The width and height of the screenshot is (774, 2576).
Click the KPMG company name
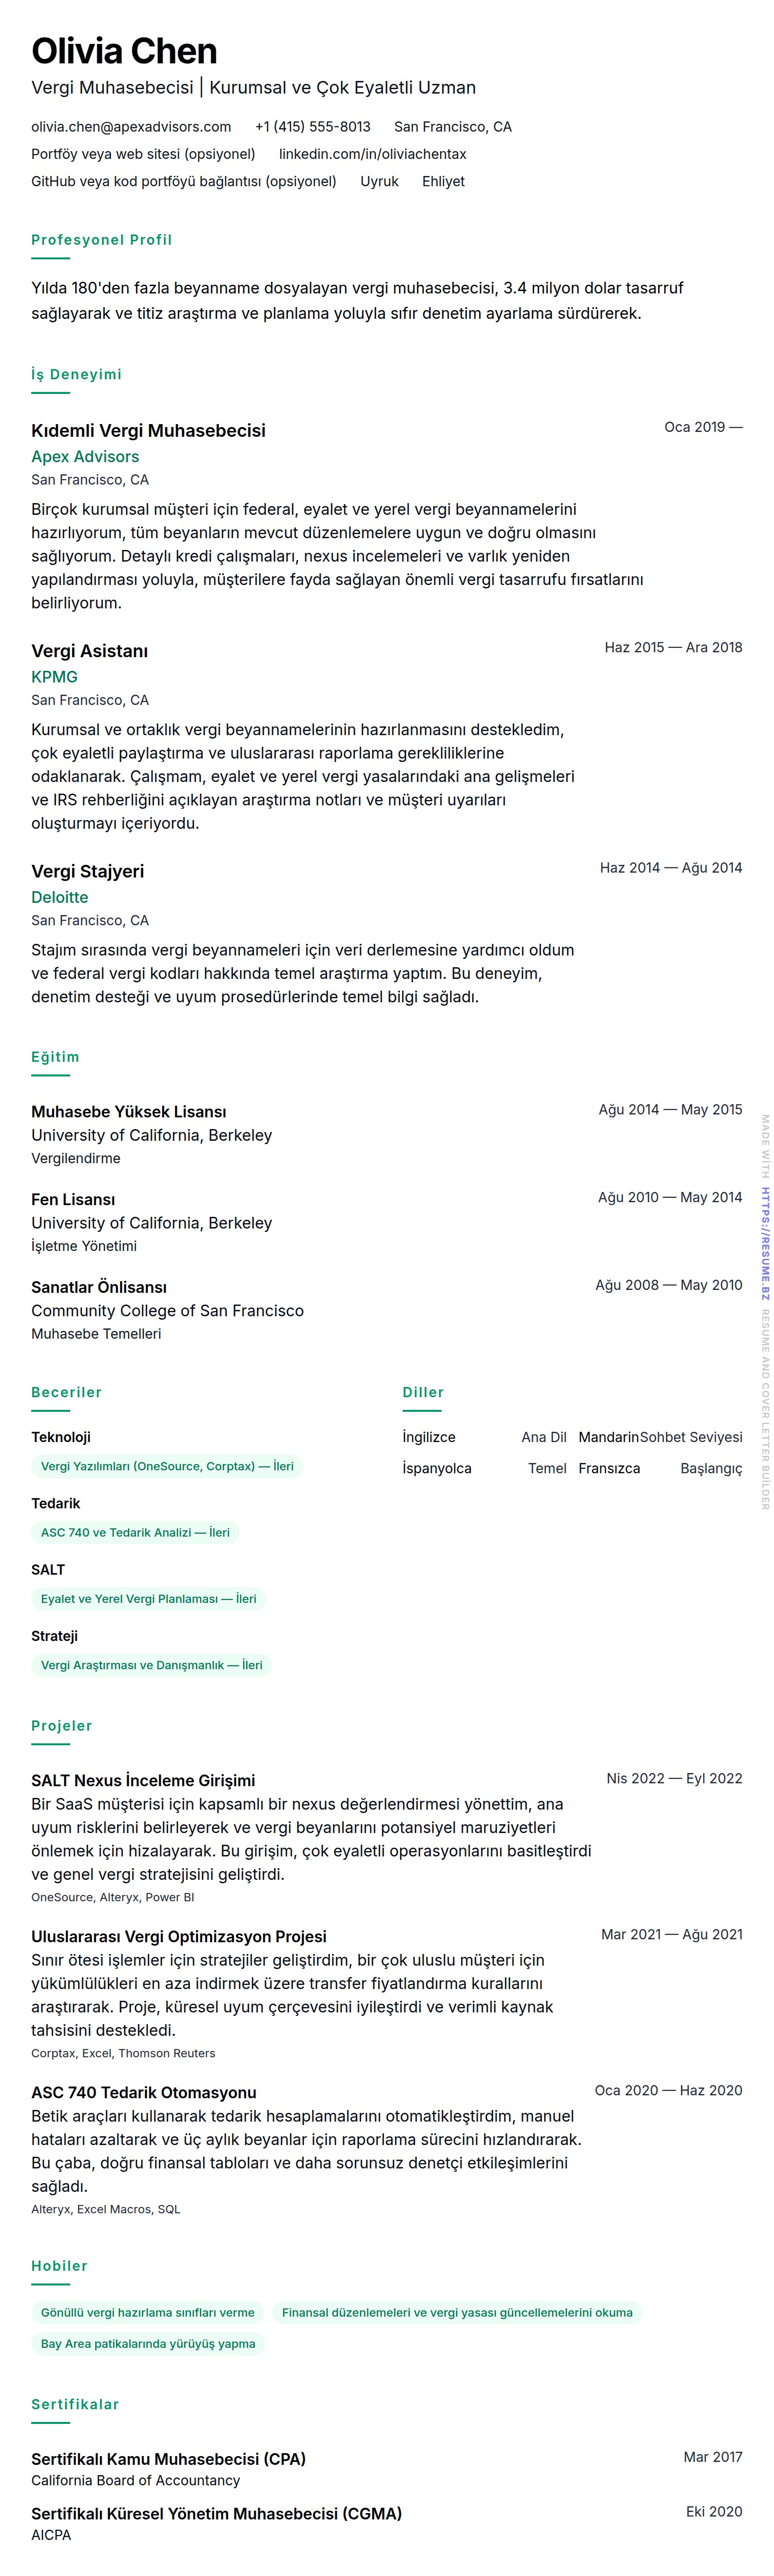[x=54, y=677]
